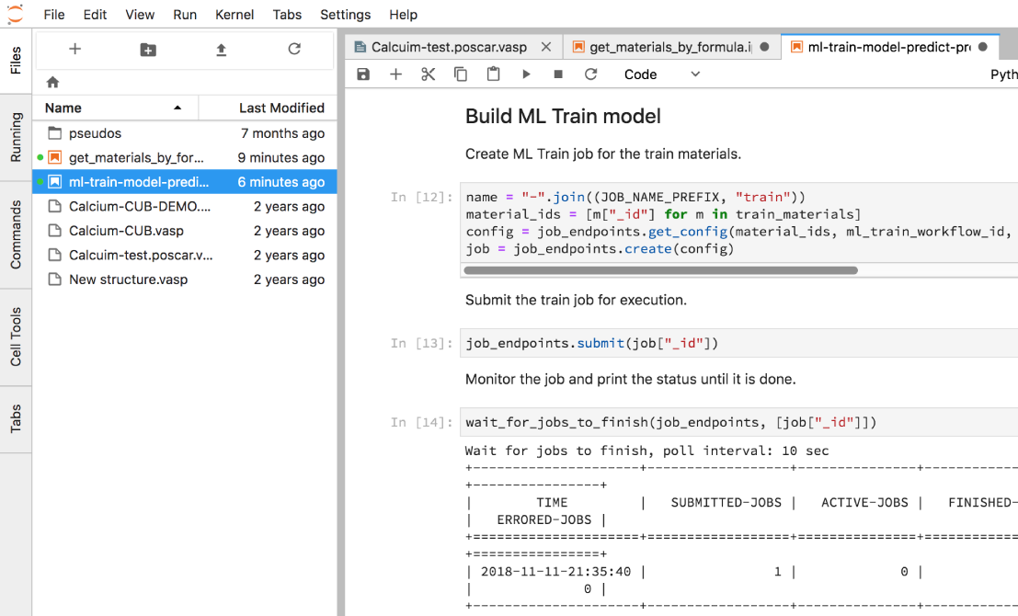Create a new folder in file browser

148,50
